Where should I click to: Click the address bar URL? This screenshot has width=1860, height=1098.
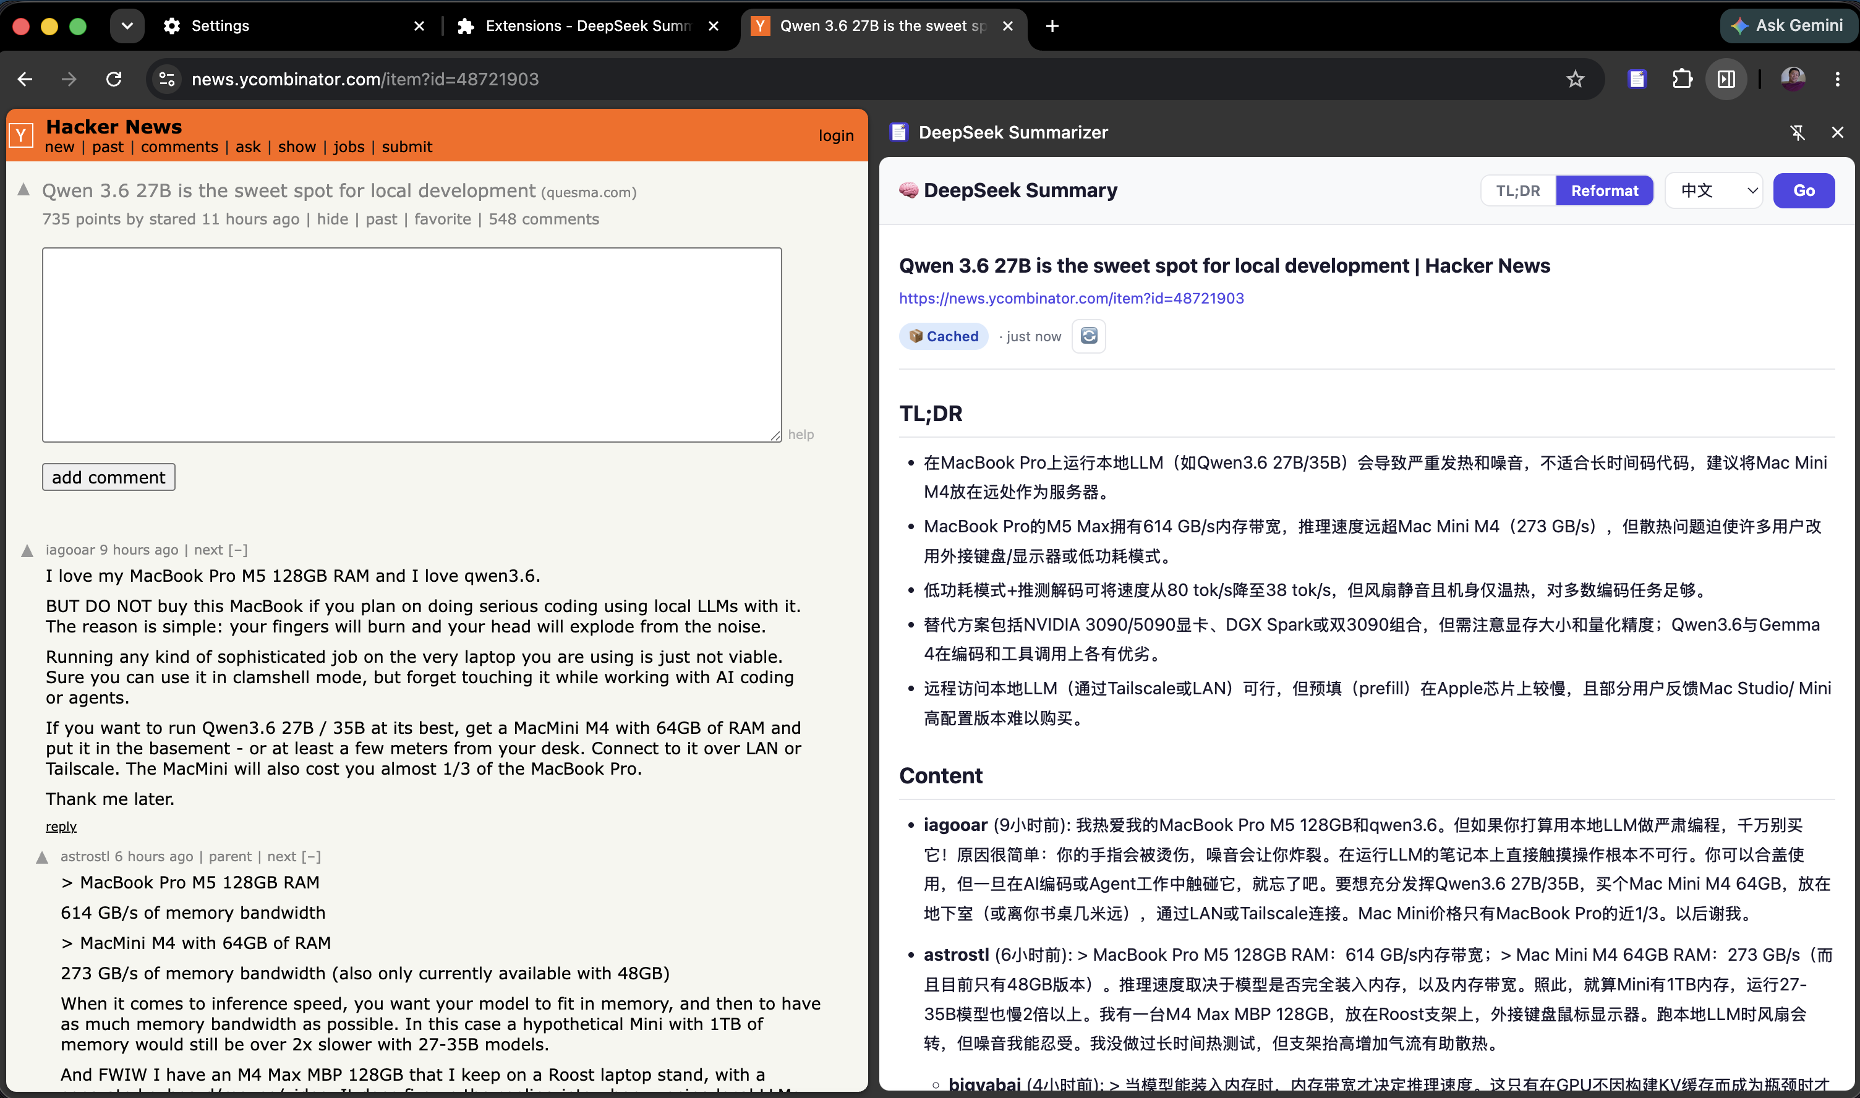(x=365, y=79)
